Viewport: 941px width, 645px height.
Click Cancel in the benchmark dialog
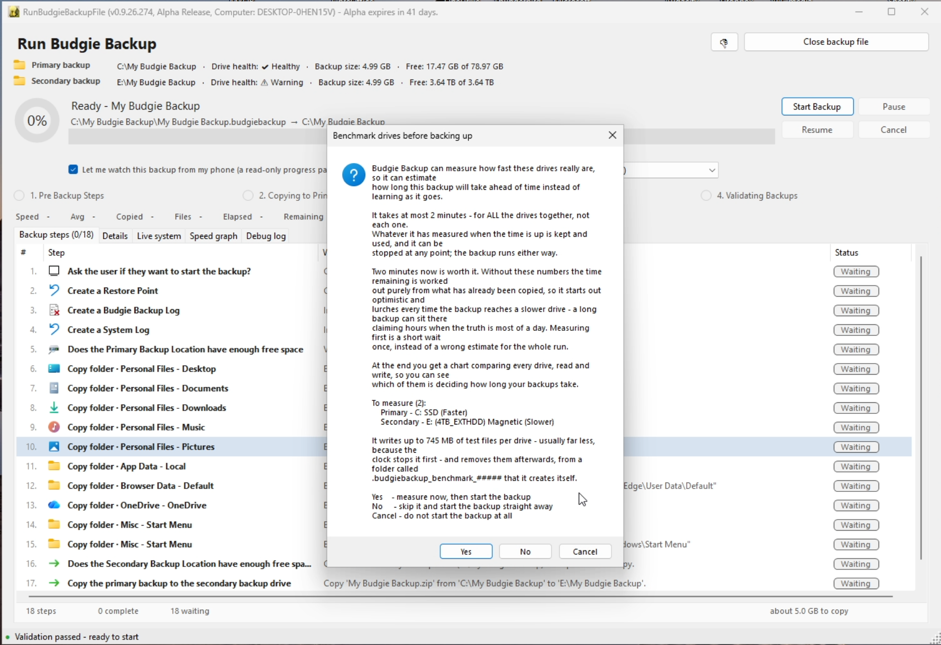tap(585, 551)
